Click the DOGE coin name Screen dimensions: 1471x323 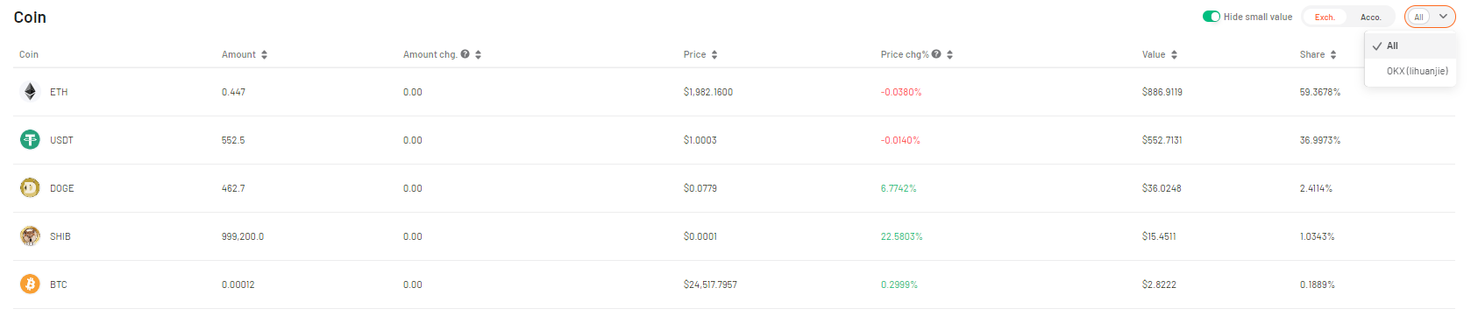pos(62,188)
